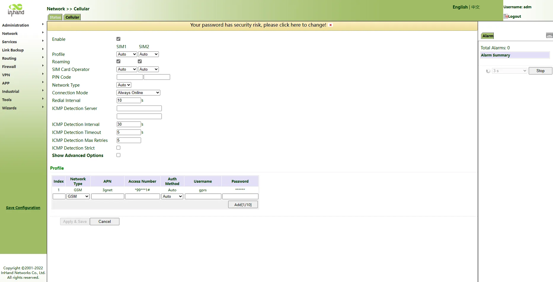Toggle the Enable checkbox
The width and height of the screenshot is (553, 282).
119,39
